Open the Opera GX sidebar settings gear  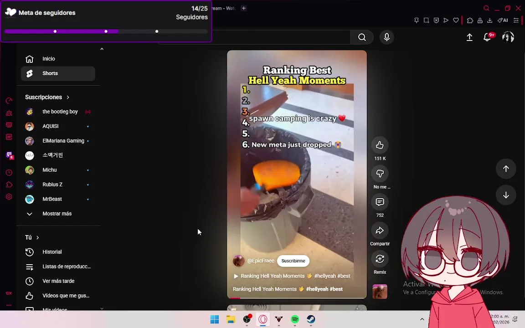point(9,197)
